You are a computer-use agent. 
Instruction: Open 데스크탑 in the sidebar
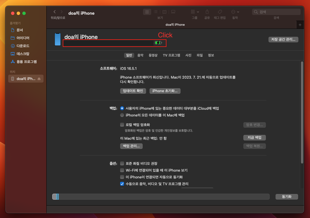(x=23, y=54)
